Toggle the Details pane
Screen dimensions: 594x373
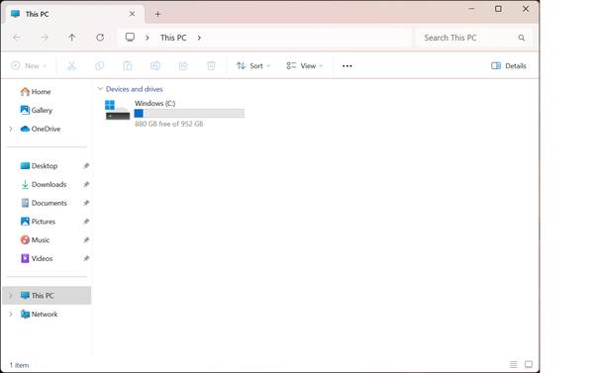click(509, 65)
